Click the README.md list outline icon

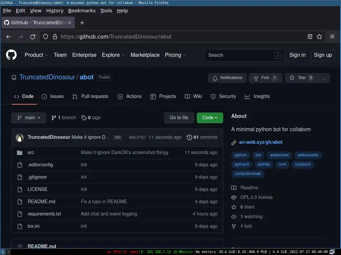(x=20, y=246)
